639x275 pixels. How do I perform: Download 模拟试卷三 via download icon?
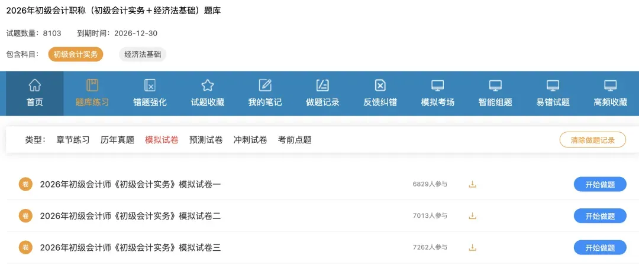click(x=472, y=247)
